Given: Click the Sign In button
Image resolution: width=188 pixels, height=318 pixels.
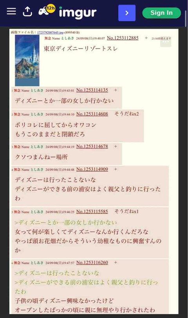Looking at the screenshot, I should point(161,13).
